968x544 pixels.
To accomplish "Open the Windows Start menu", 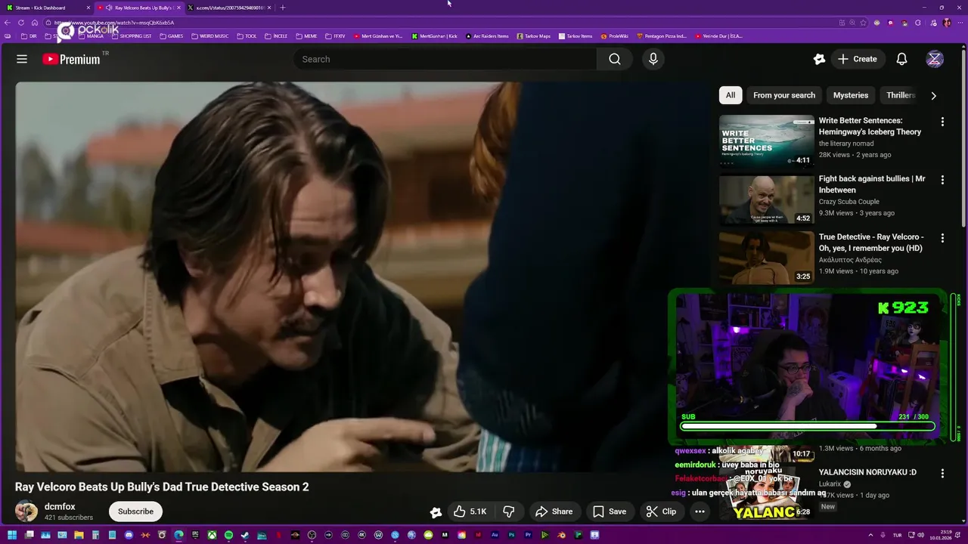I will point(12,535).
